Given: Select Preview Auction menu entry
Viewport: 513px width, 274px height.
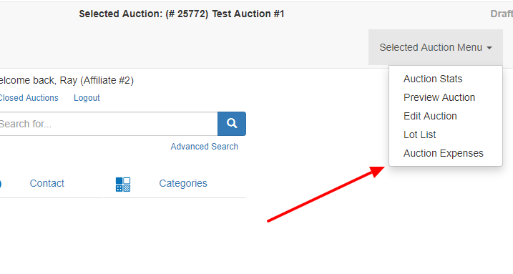Looking at the screenshot, I should [439, 97].
